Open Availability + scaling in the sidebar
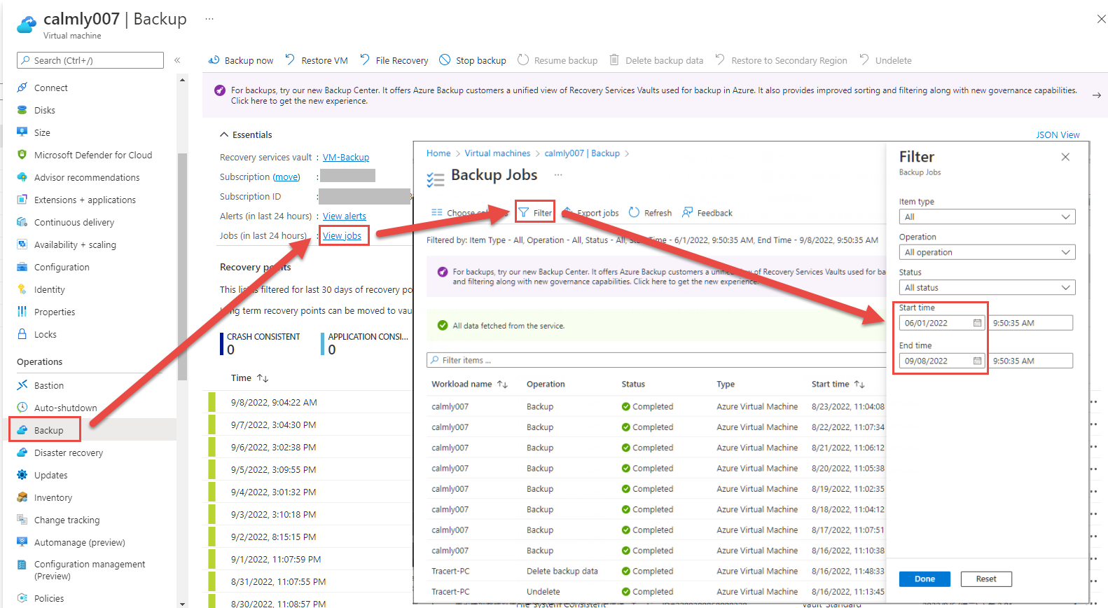Image resolution: width=1108 pixels, height=608 pixels. pos(75,244)
